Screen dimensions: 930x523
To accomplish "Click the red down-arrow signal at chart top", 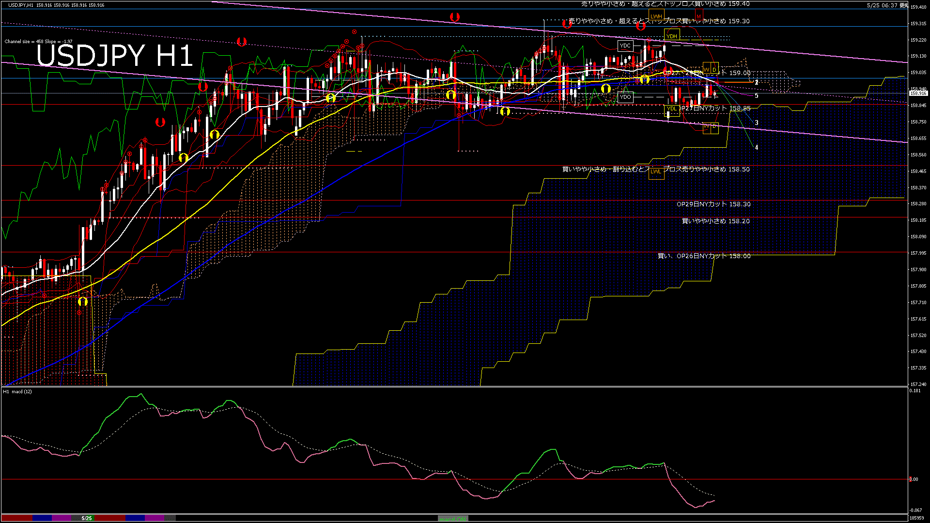I will 454,17.
